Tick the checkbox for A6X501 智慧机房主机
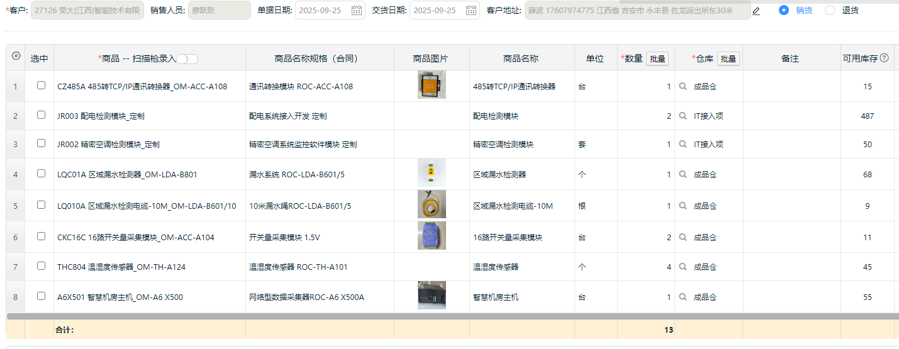 pyautogui.click(x=41, y=296)
